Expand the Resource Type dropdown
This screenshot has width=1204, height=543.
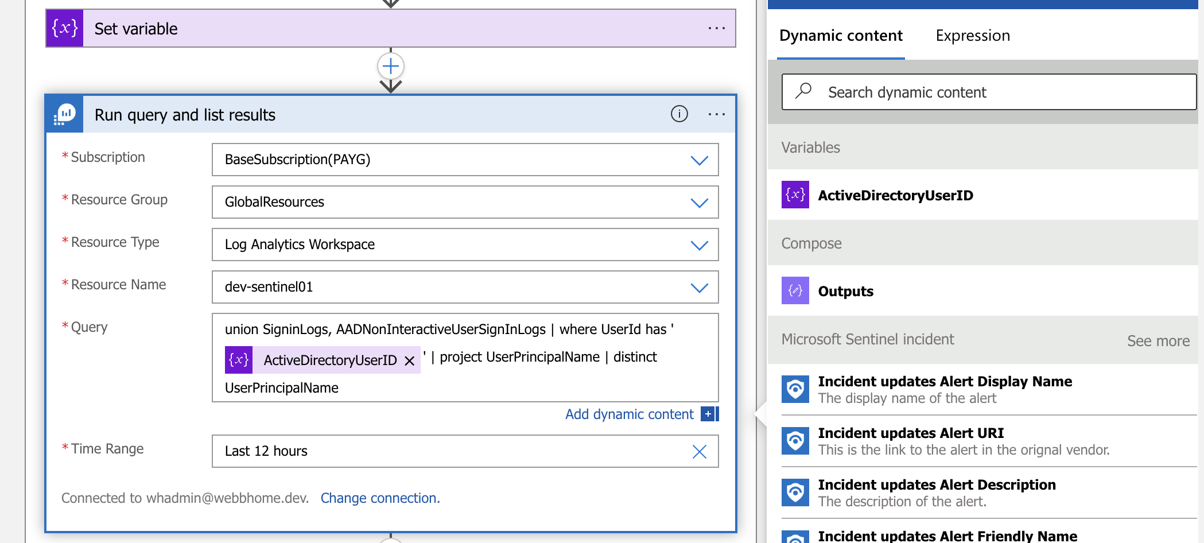[699, 245]
